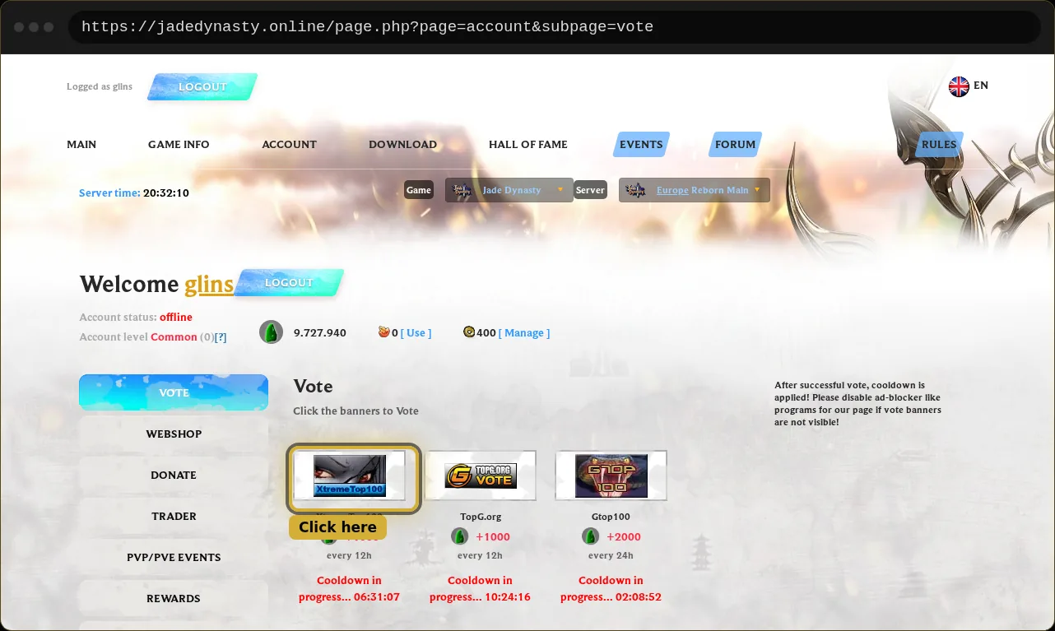Click the cooldown timer 06:31:07
The image size is (1055, 631).
[x=376, y=597]
